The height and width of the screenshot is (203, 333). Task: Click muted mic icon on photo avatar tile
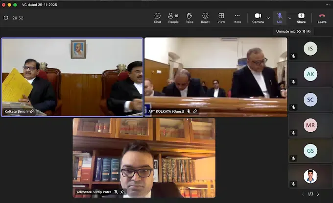pos(293,184)
